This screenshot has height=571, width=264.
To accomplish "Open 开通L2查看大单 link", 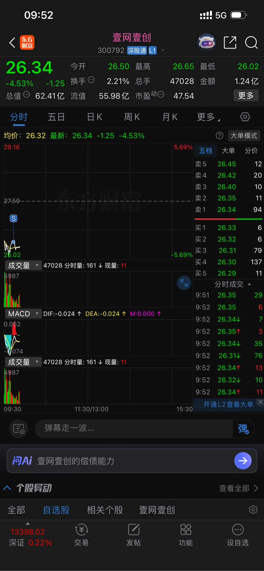I will [228, 404].
